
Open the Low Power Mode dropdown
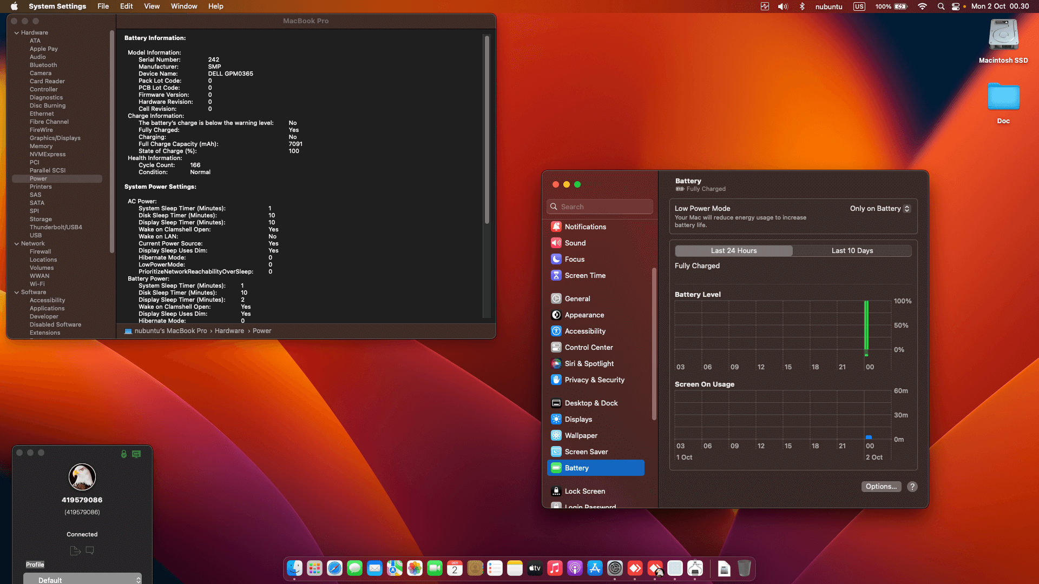tap(880, 208)
